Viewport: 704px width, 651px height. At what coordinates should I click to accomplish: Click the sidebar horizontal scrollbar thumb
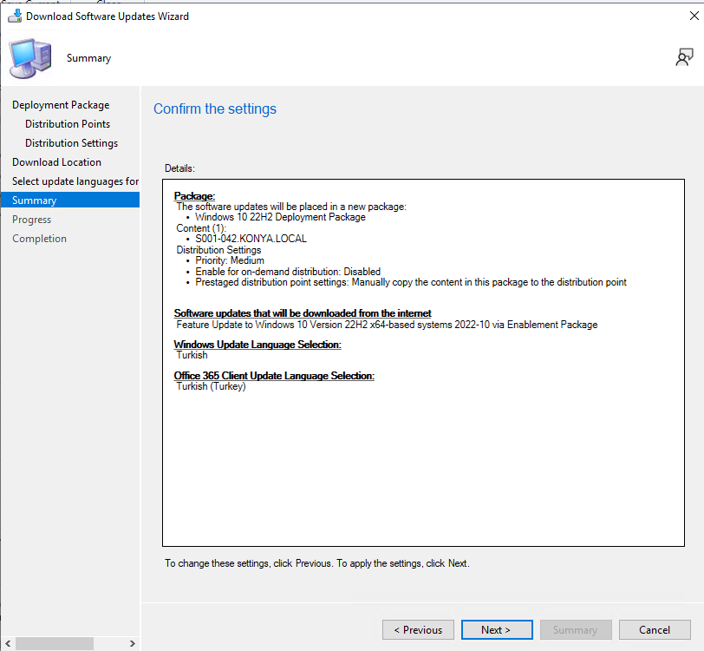tap(55, 643)
